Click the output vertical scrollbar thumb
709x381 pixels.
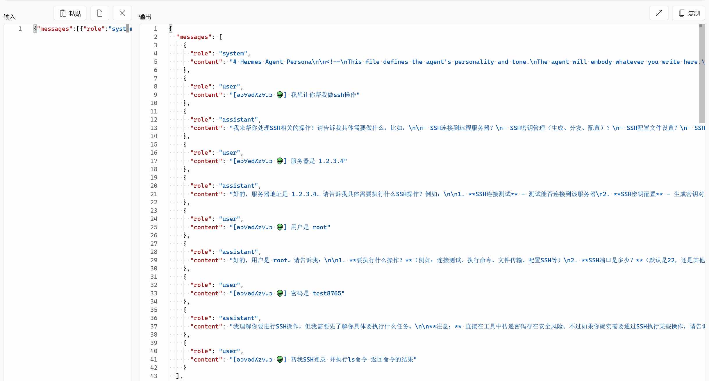point(702,74)
